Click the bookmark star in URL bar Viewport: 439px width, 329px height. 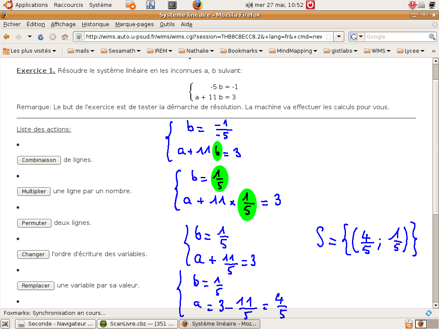tap(328, 37)
